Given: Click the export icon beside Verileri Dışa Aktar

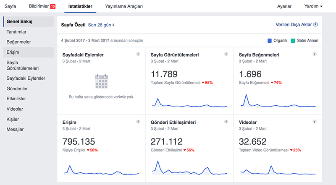Looking at the screenshot, I should click(x=315, y=24).
